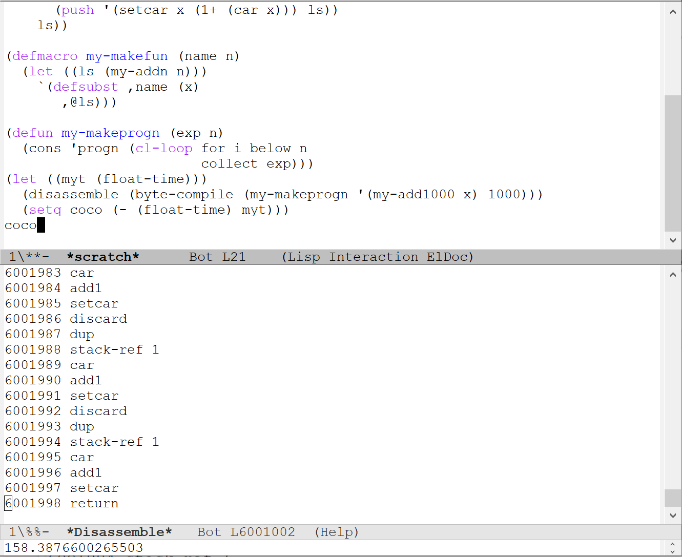Click the return opcode on line 6001998
682x557 pixels.
pos(94,503)
